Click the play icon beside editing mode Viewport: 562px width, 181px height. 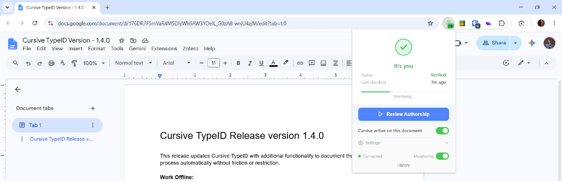pyautogui.click(x=506, y=63)
